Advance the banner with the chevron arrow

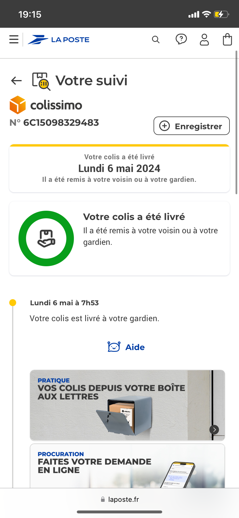(x=214, y=430)
